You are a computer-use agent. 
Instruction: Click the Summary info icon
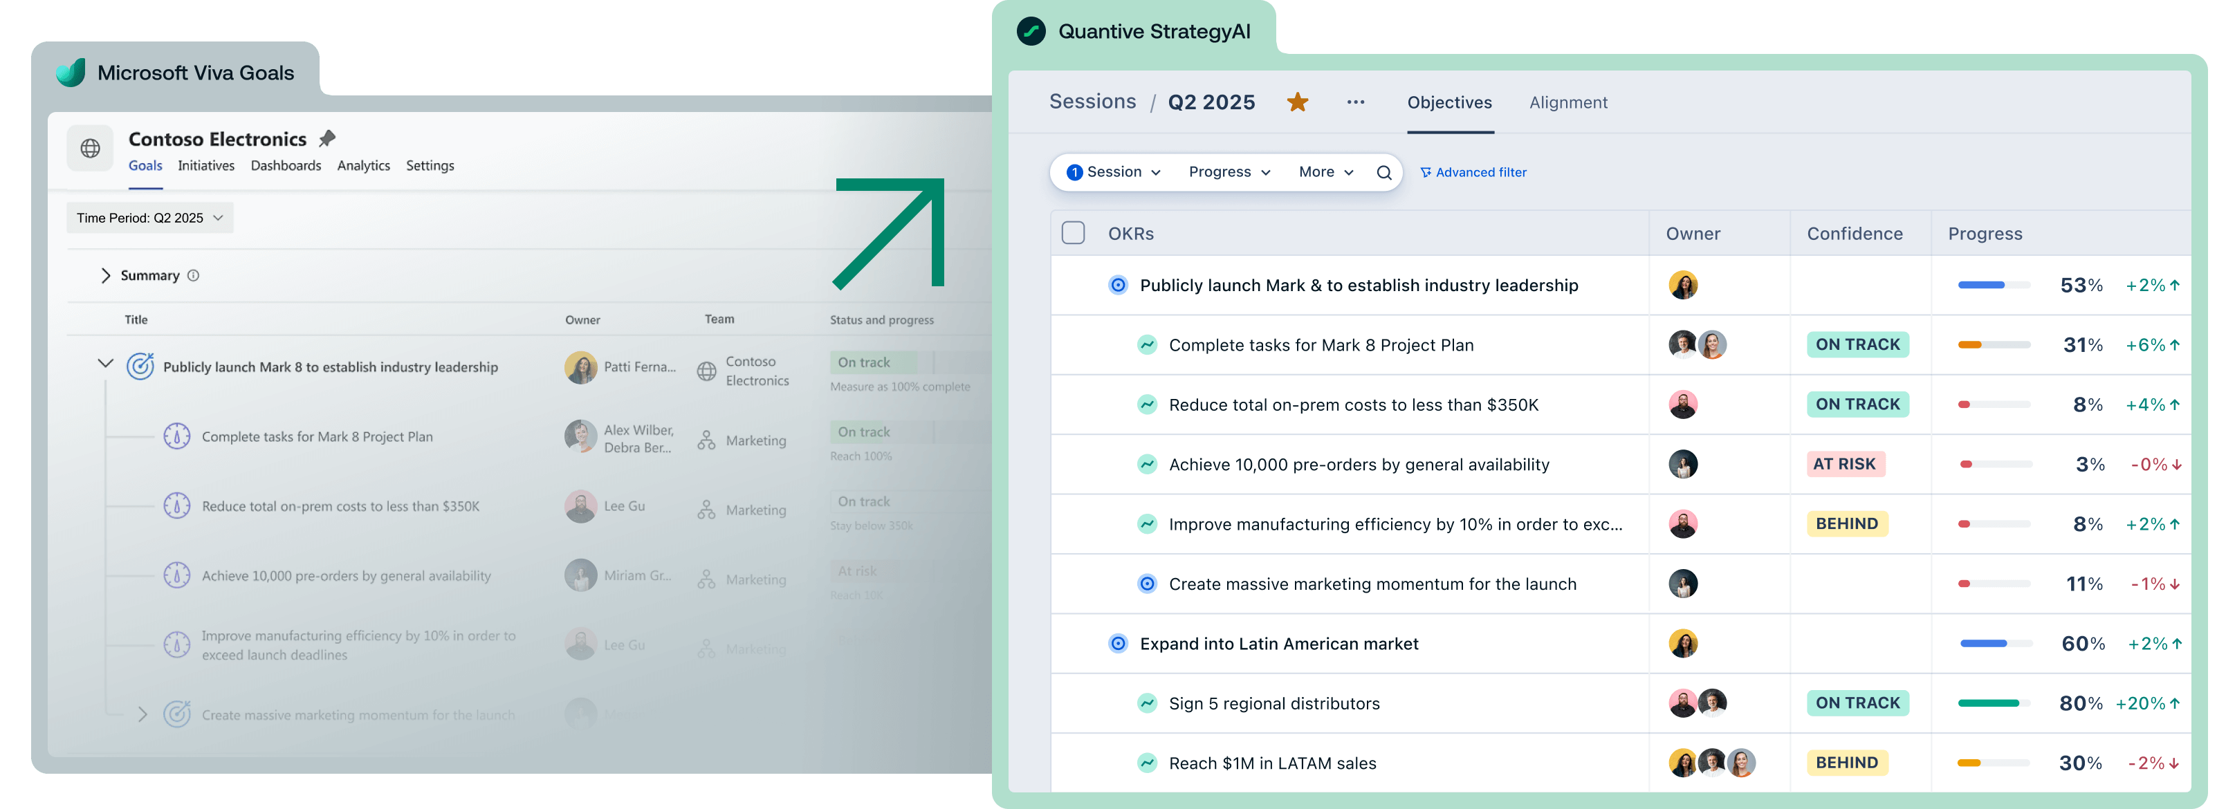[x=194, y=276]
